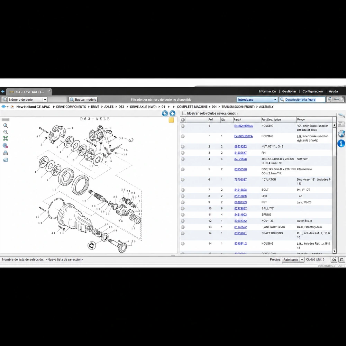Screen dimensions: 346x346
Task: Click the blue home icon in breadcrumb
Action: pyautogui.click(x=3, y=107)
